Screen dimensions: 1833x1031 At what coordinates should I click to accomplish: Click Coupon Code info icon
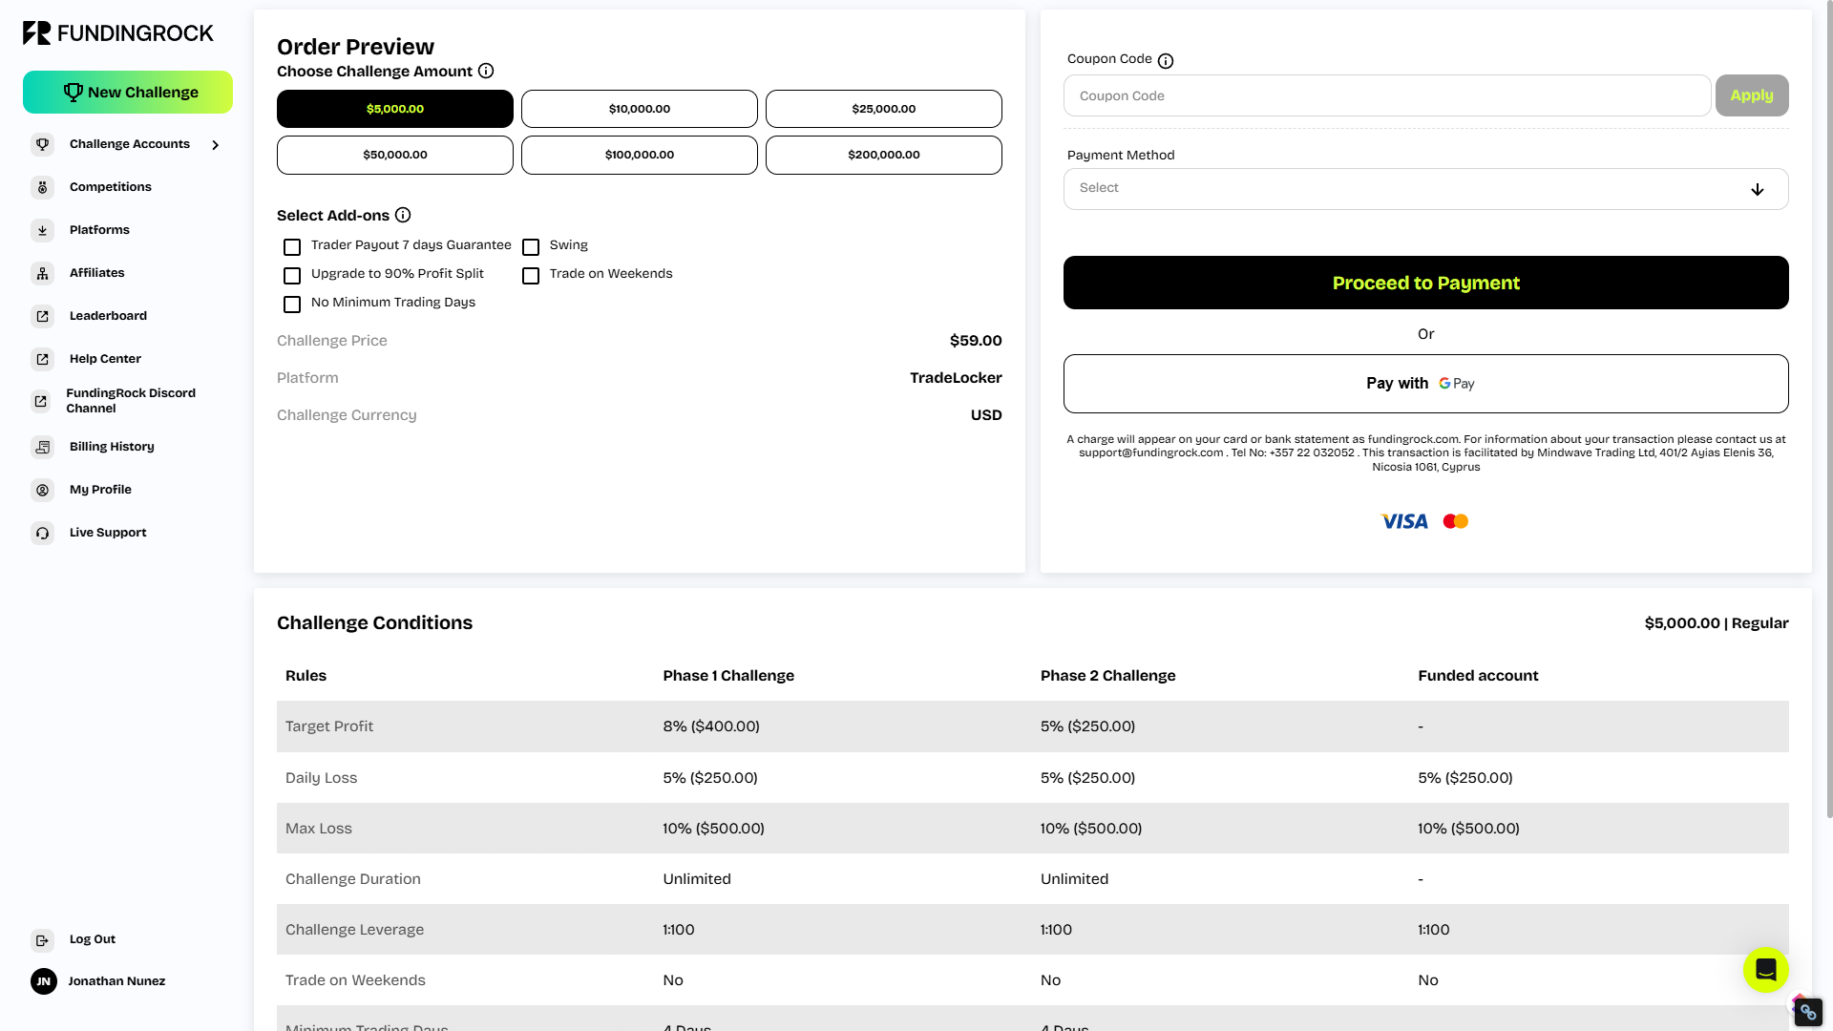(1166, 61)
